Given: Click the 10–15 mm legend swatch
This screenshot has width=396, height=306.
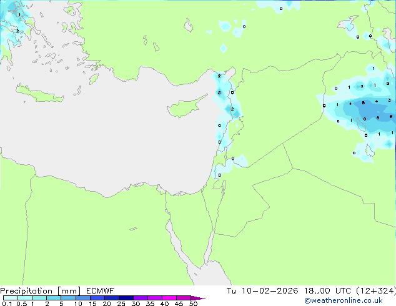Looking at the screenshot, I should (83, 298).
